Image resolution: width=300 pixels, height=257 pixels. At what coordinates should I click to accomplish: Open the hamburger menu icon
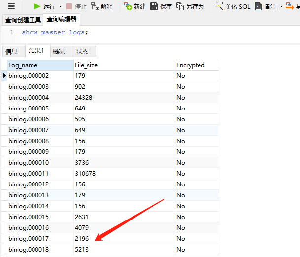coord(11,6)
